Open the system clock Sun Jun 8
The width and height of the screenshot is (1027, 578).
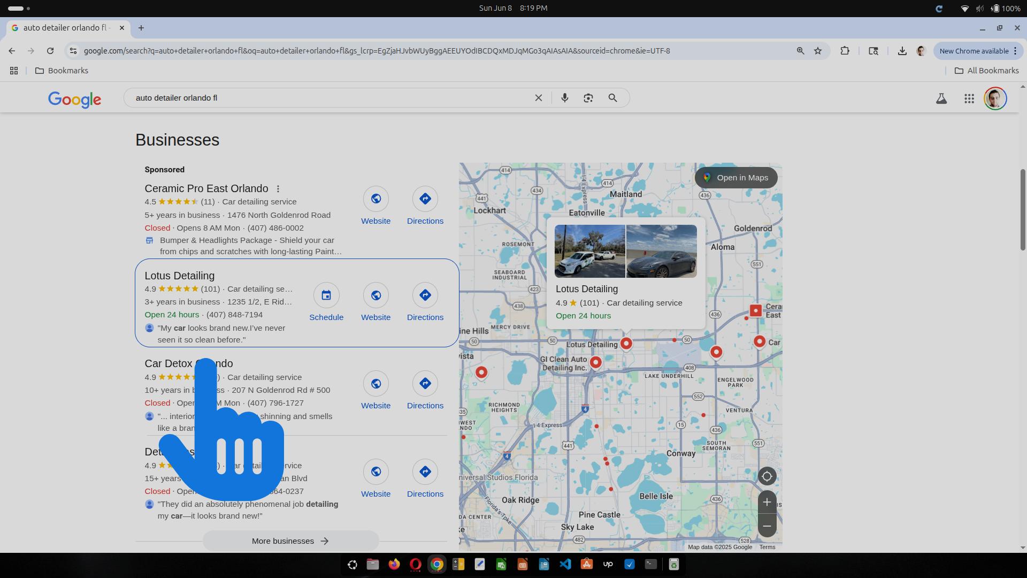point(513,8)
